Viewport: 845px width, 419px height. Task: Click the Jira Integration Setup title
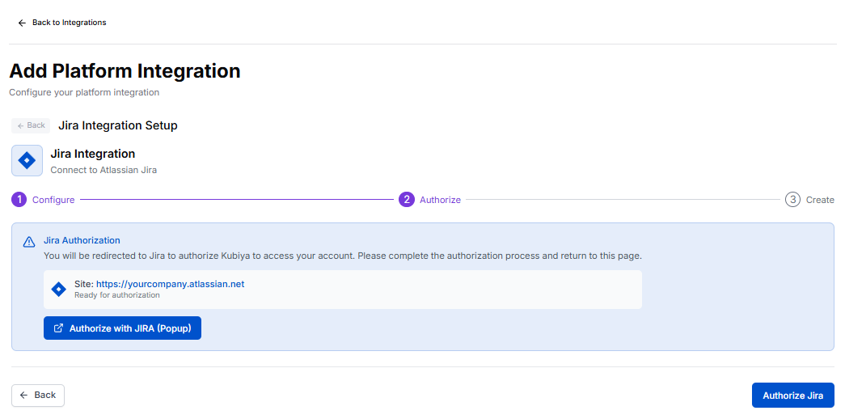point(118,125)
